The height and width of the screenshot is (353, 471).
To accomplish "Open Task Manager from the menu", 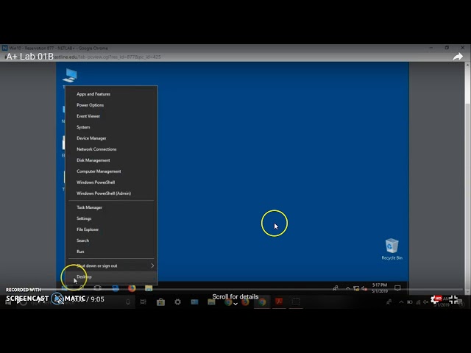I will point(111,207).
